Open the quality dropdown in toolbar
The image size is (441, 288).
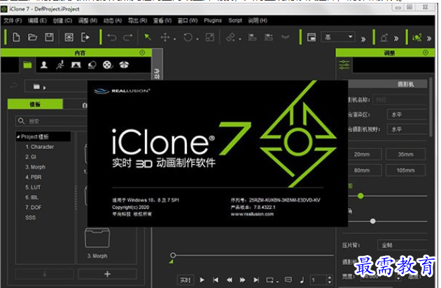pyautogui.click(x=338, y=37)
